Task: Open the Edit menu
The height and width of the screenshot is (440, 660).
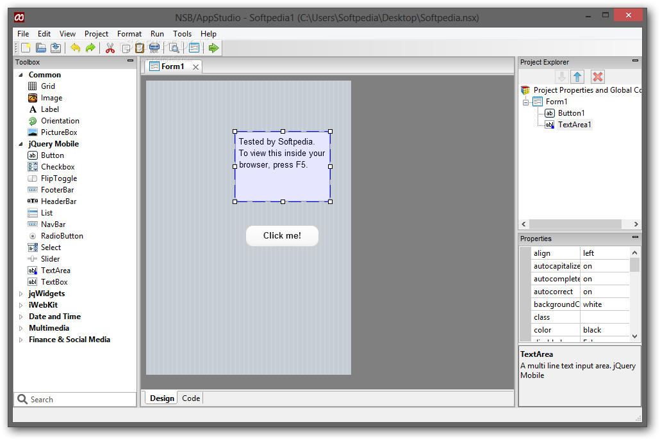Action: [x=44, y=34]
